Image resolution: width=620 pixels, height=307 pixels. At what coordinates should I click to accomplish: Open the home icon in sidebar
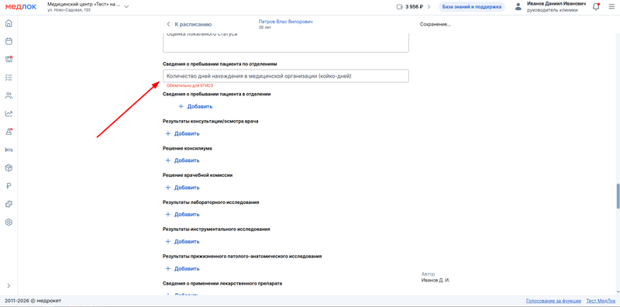pos(9,23)
